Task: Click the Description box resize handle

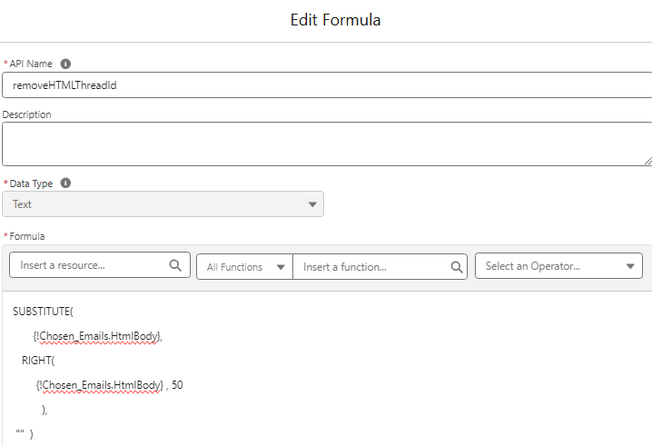Action: coord(647,161)
